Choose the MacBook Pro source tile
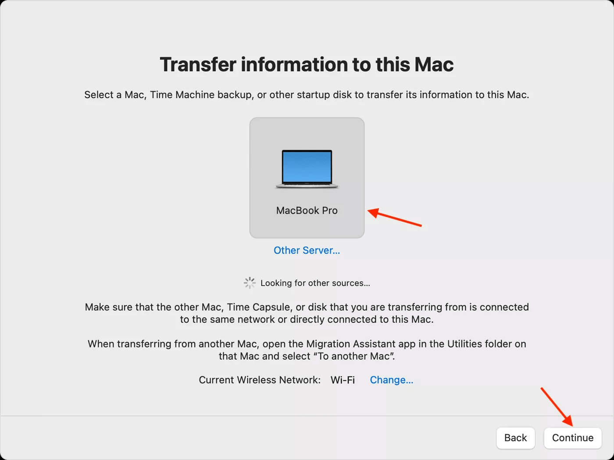Screen dimensions: 614x460 point(307,178)
